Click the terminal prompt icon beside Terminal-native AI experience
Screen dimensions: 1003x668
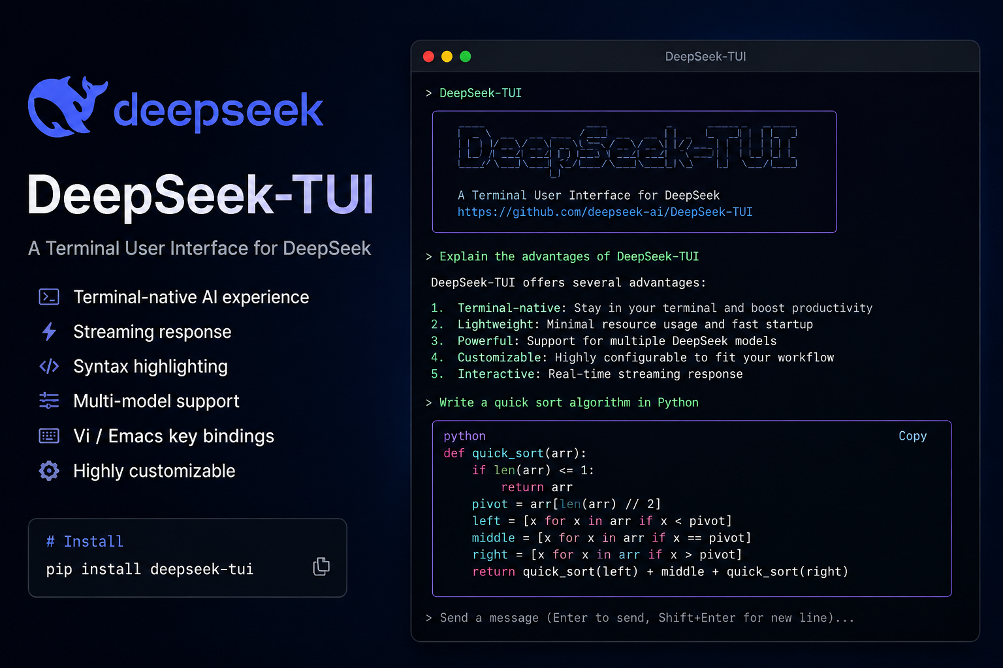49,297
